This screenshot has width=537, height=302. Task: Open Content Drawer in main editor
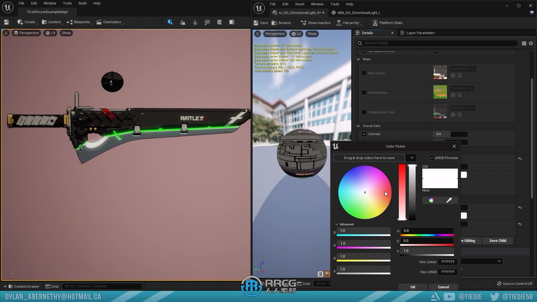(x=24, y=286)
